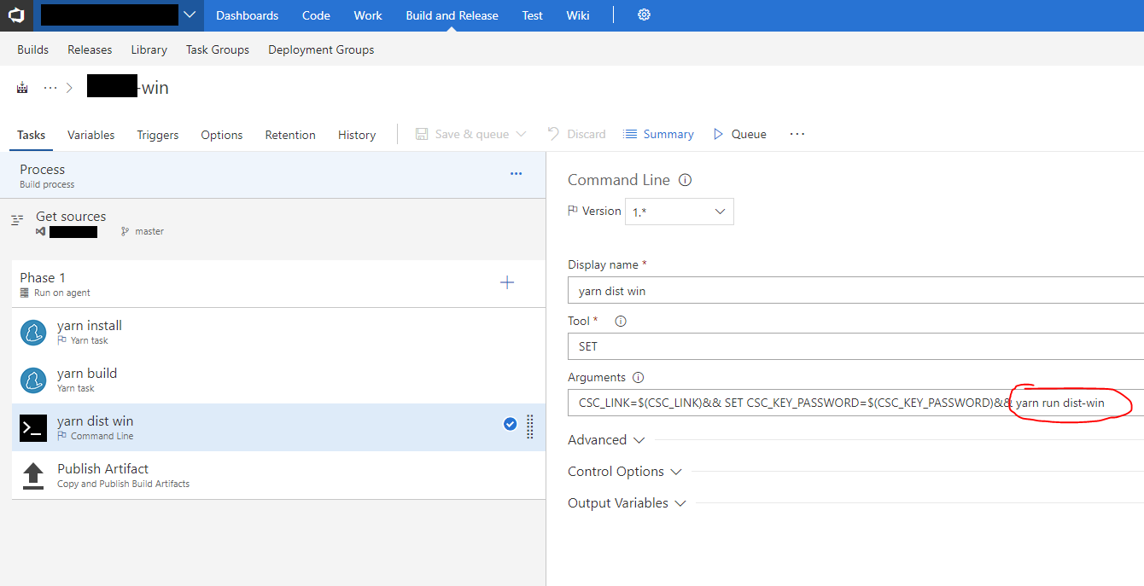
Task: Select the yarn build task
Action: (278, 380)
